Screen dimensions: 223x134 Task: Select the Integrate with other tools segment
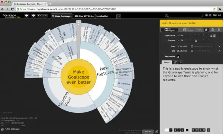52,71
